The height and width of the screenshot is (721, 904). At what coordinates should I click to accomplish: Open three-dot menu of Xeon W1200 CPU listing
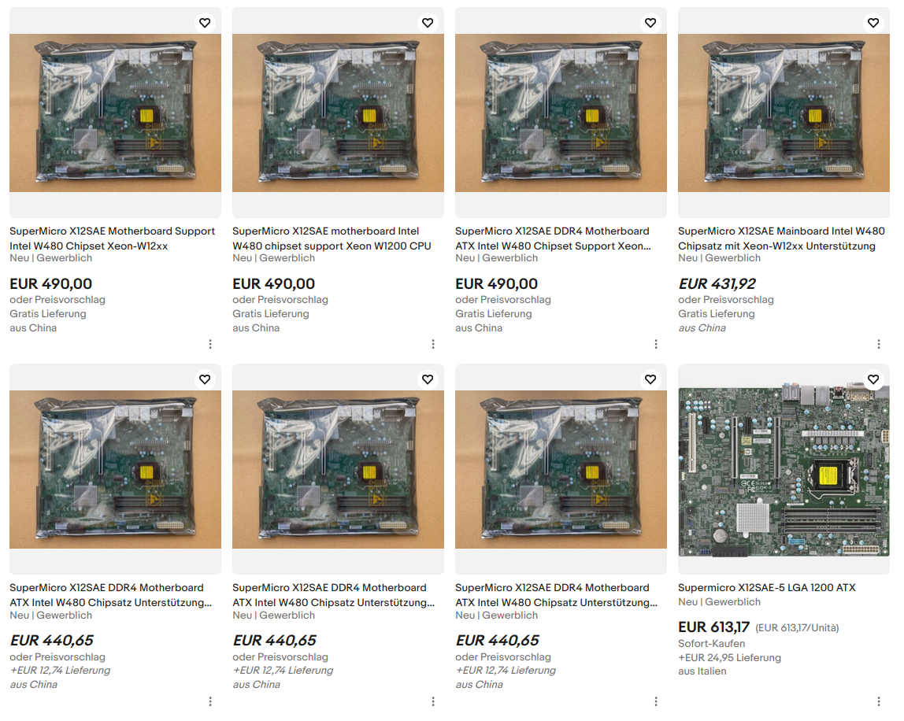tap(433, 344)
